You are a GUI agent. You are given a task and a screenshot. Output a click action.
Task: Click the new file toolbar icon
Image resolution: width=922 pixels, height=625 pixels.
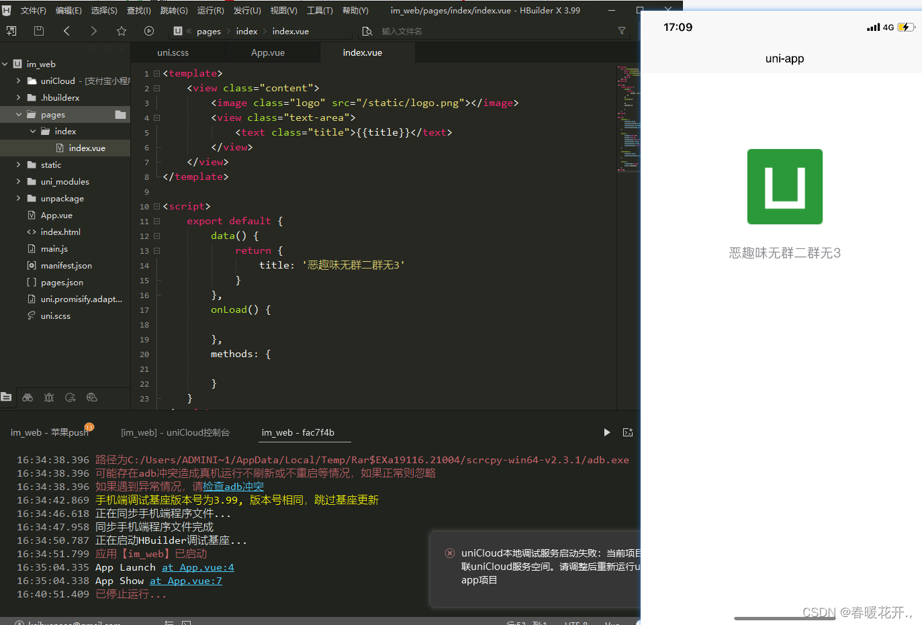11,31
